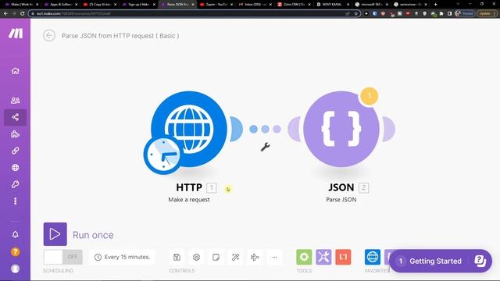Screen dimensions: 500x281
Task: Click the JSON module label
Action: pos(341,187)
